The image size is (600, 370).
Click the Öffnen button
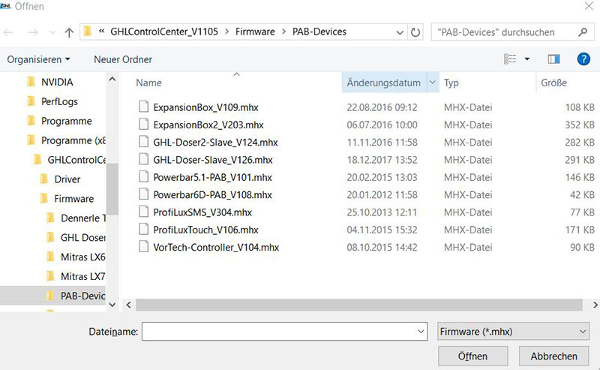[472, 356]
